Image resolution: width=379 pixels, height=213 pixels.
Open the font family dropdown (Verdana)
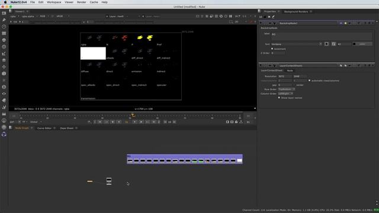point(297,44)
